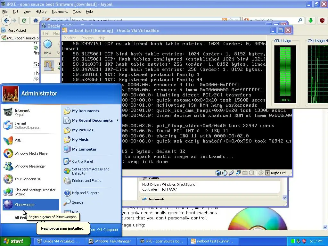Click the Administrator chess user picture
The height and width of the screenshot is (246, 328).
11,94
